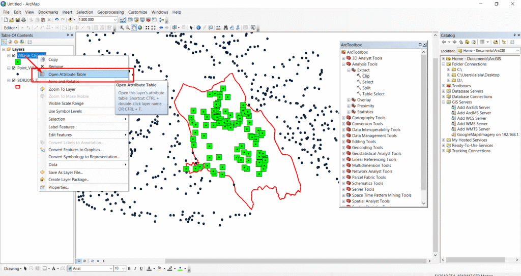Click Catalog Go To Home Folder icon
The width and height of the screenshot is (521, 276).
(467, 42)
